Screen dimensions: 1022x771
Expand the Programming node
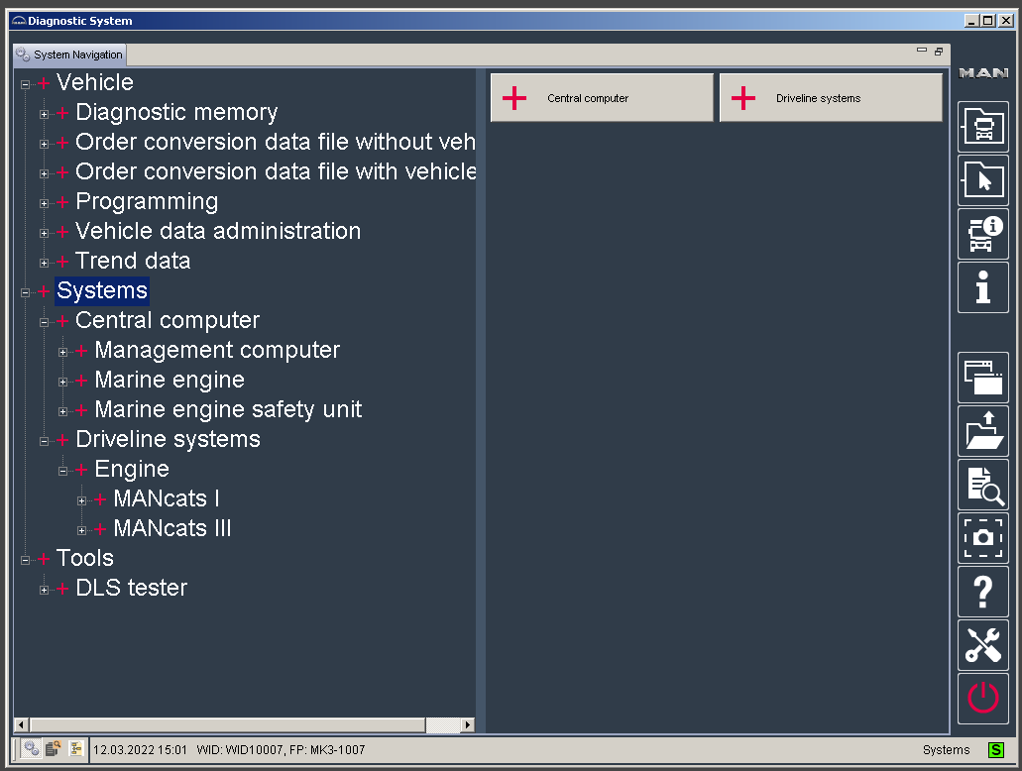pyautogui.click(x=45, y=203)
